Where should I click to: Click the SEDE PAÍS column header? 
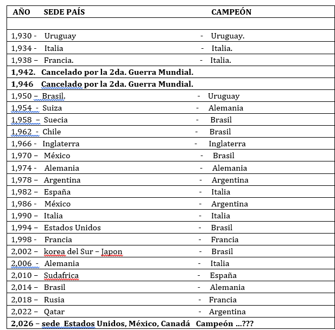pos(64,12)
